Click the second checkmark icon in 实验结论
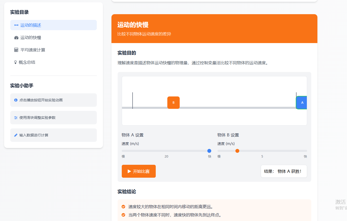This screenshot has width=347, height=221. 123,215
